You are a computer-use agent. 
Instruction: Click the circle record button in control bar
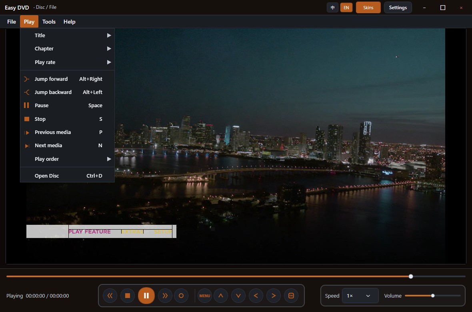click(181, 296)
